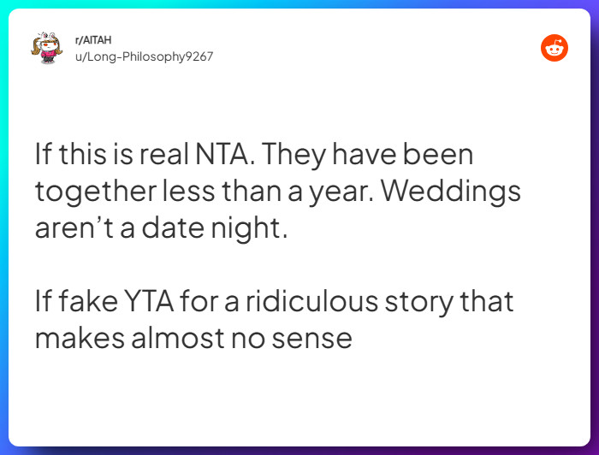Click the Reddit Snoo logo icon
The width and height of the screenshot is (599, 455).
click(x=555, y=48)
